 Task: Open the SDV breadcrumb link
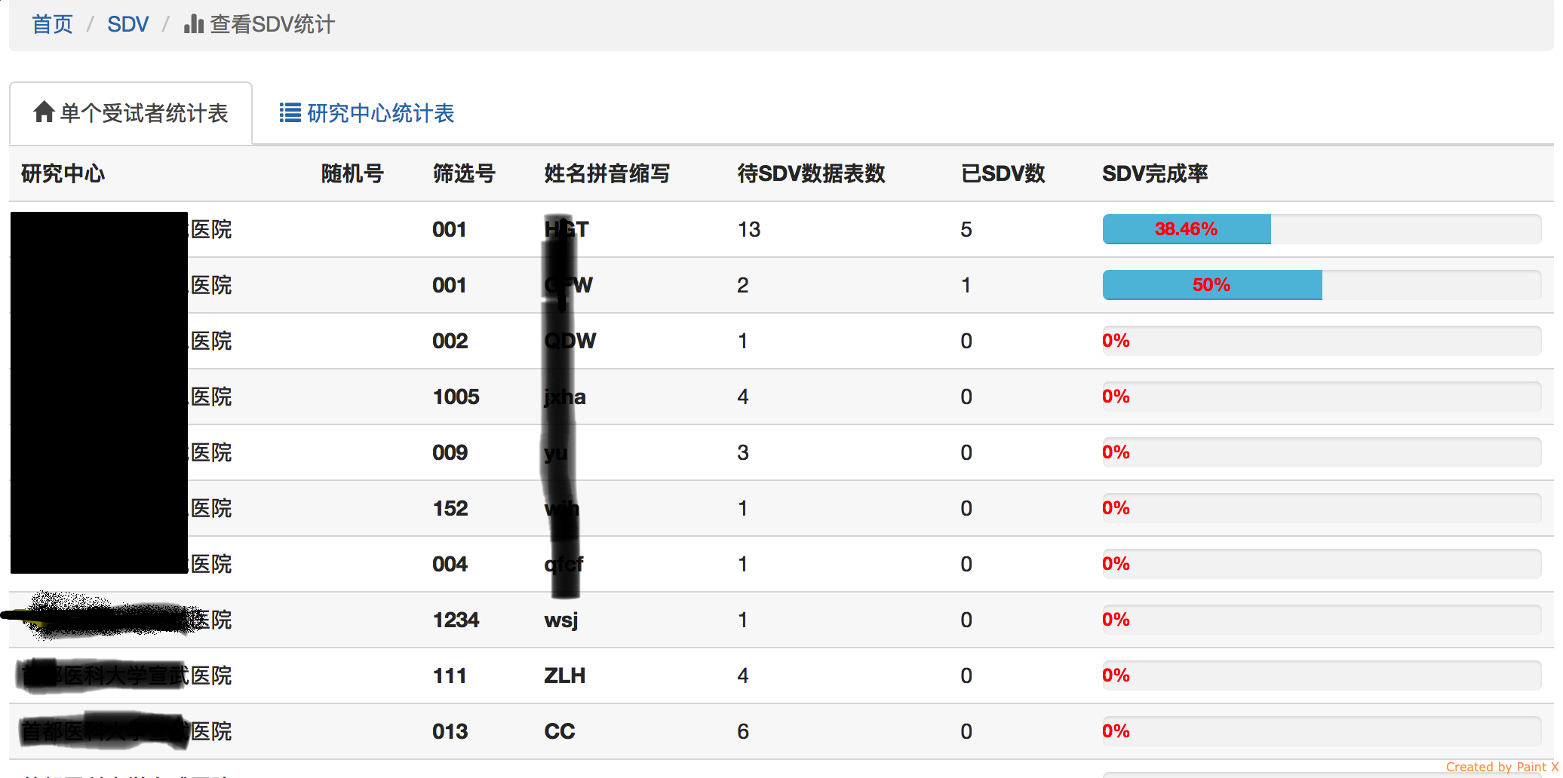coord(127,25)
